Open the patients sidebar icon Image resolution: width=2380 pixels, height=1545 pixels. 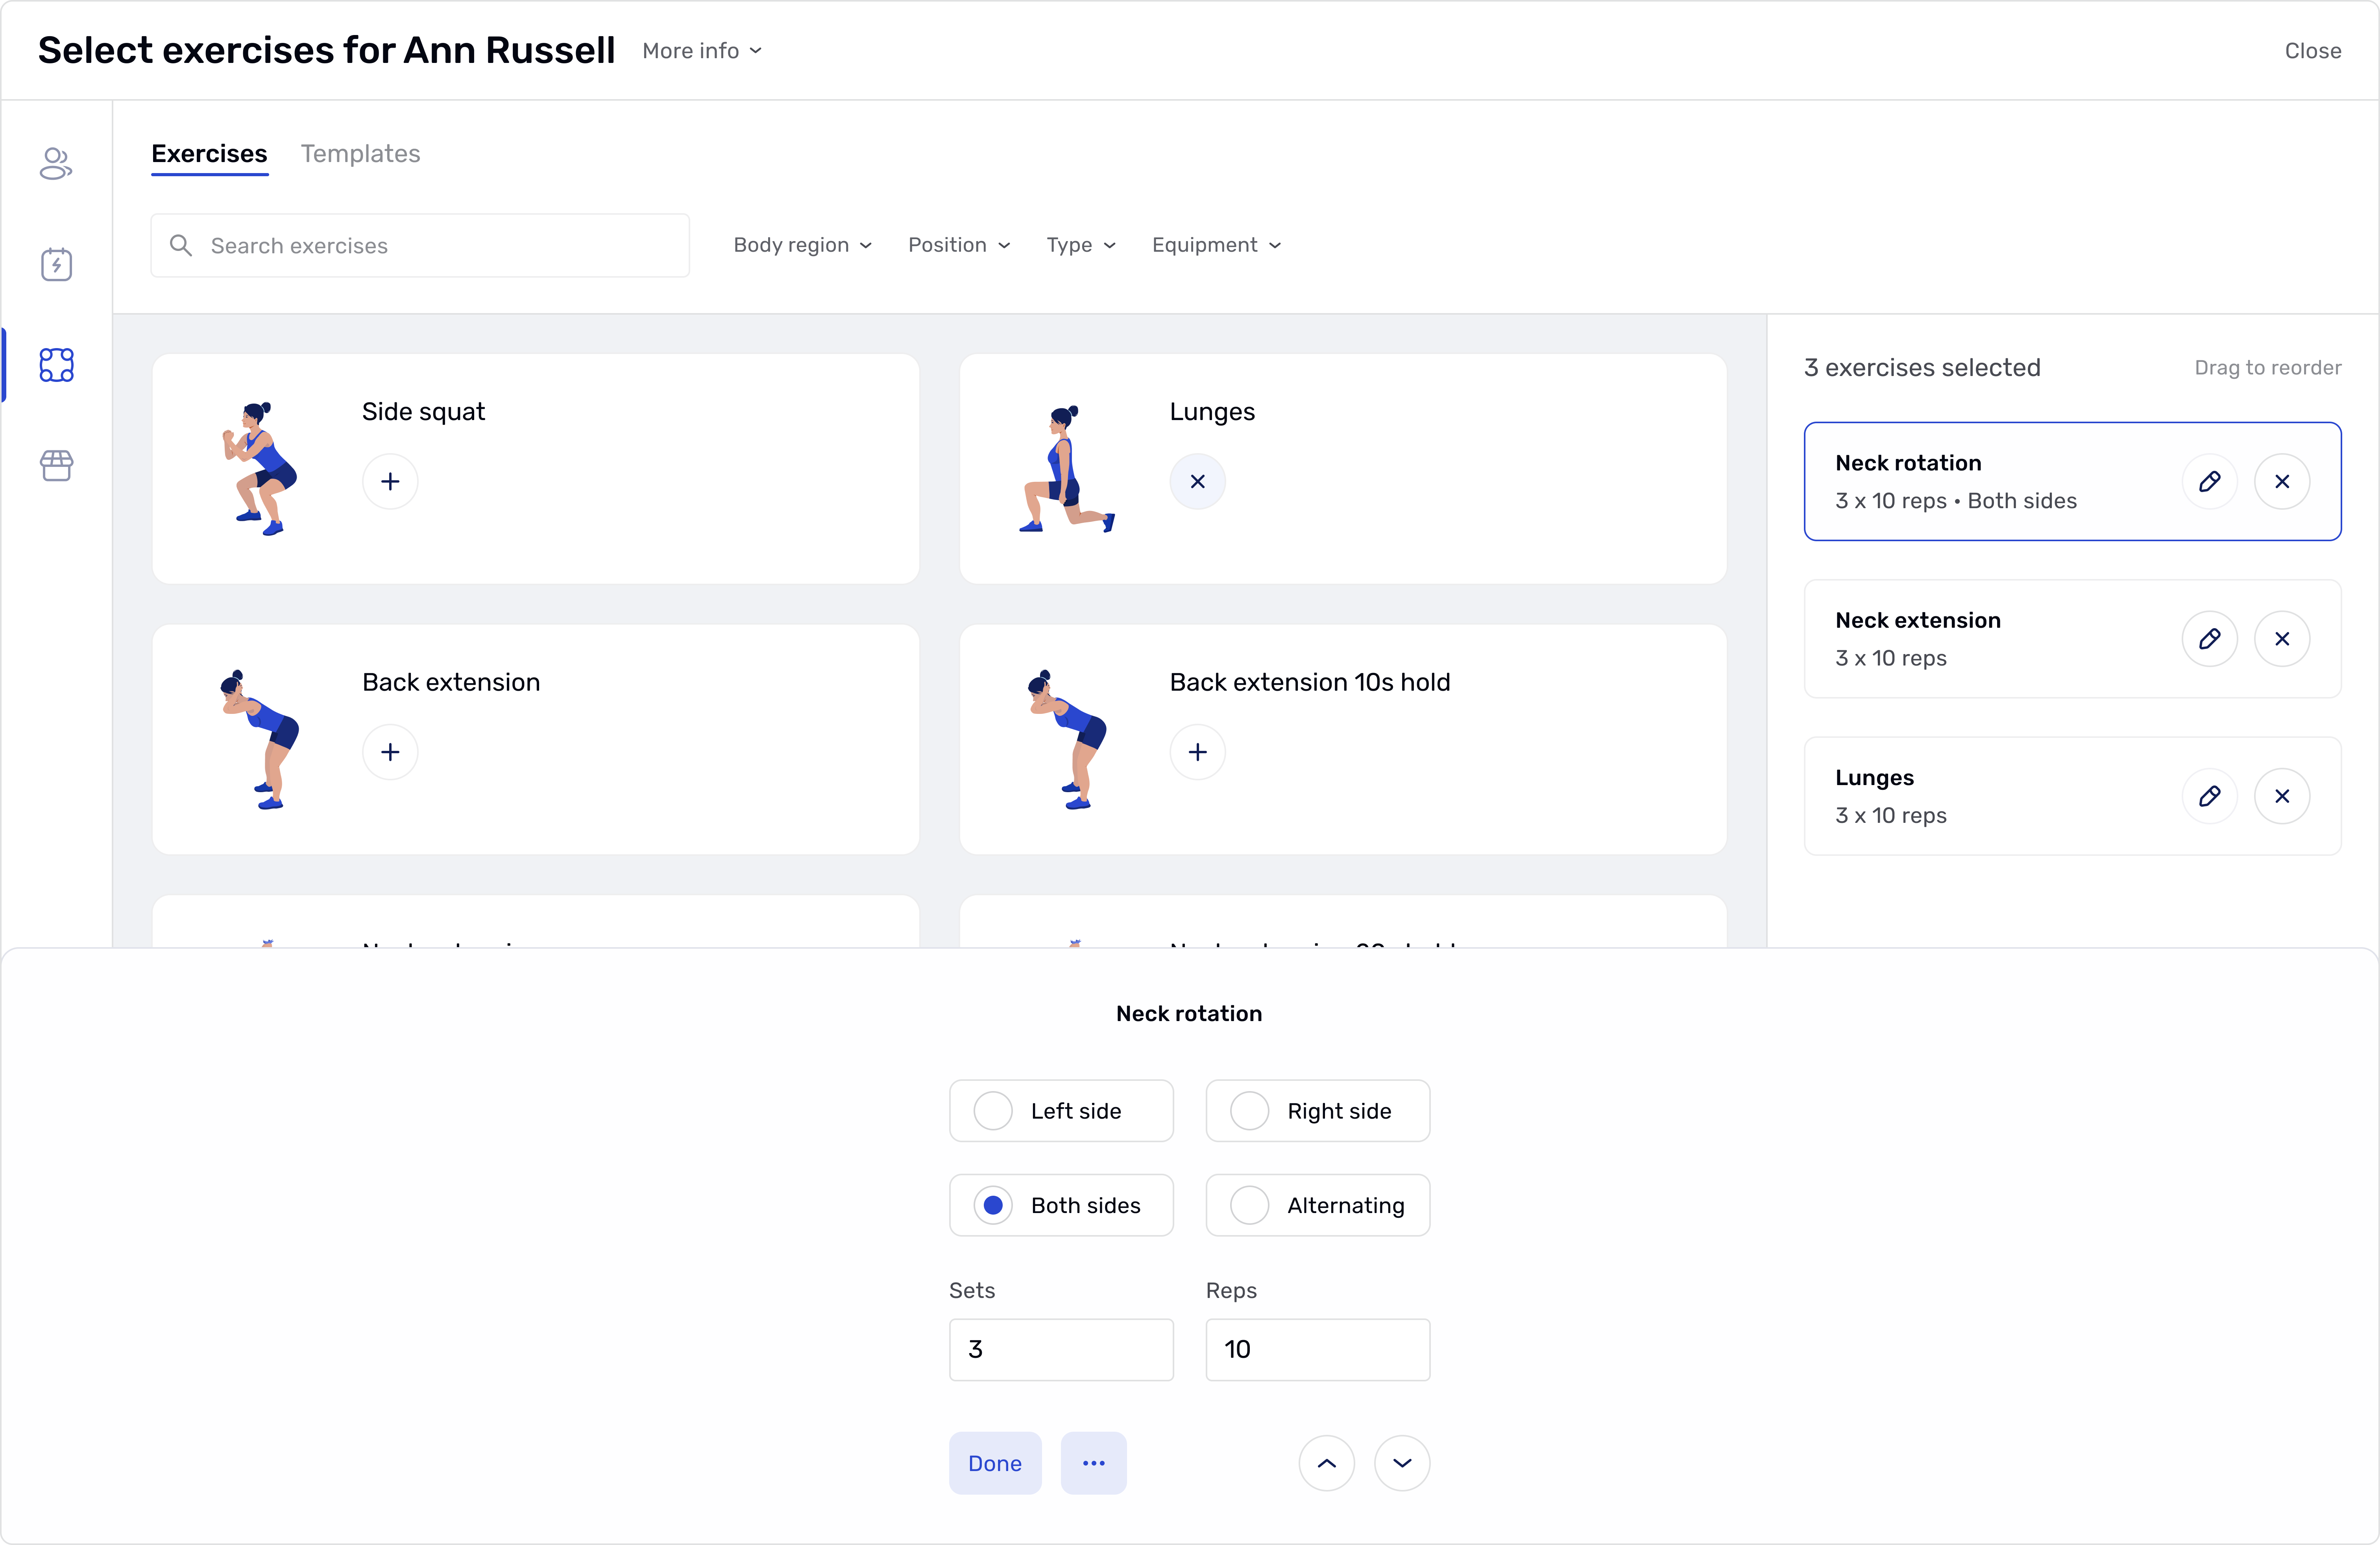point(56,164)
